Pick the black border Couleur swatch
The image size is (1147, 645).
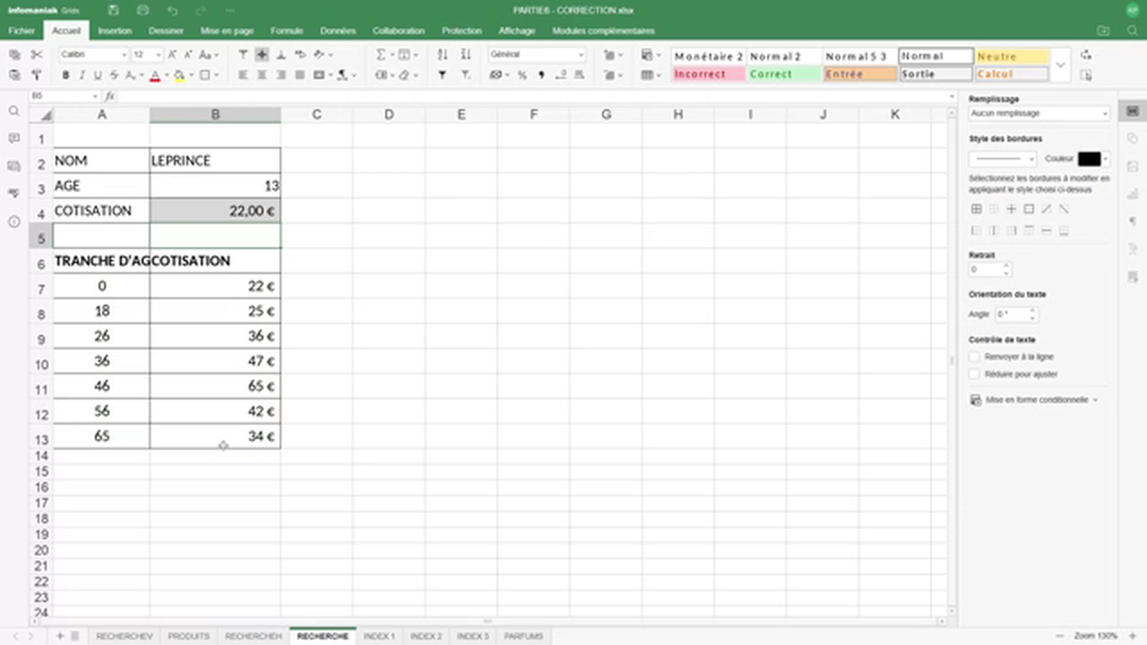(x=1089, y=159)
